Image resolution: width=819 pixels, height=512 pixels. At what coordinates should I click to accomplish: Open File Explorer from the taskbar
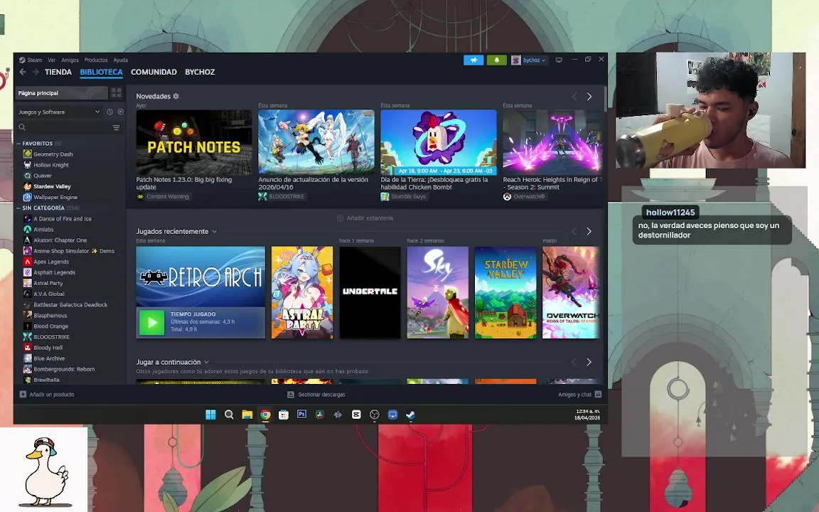[247, 415]
